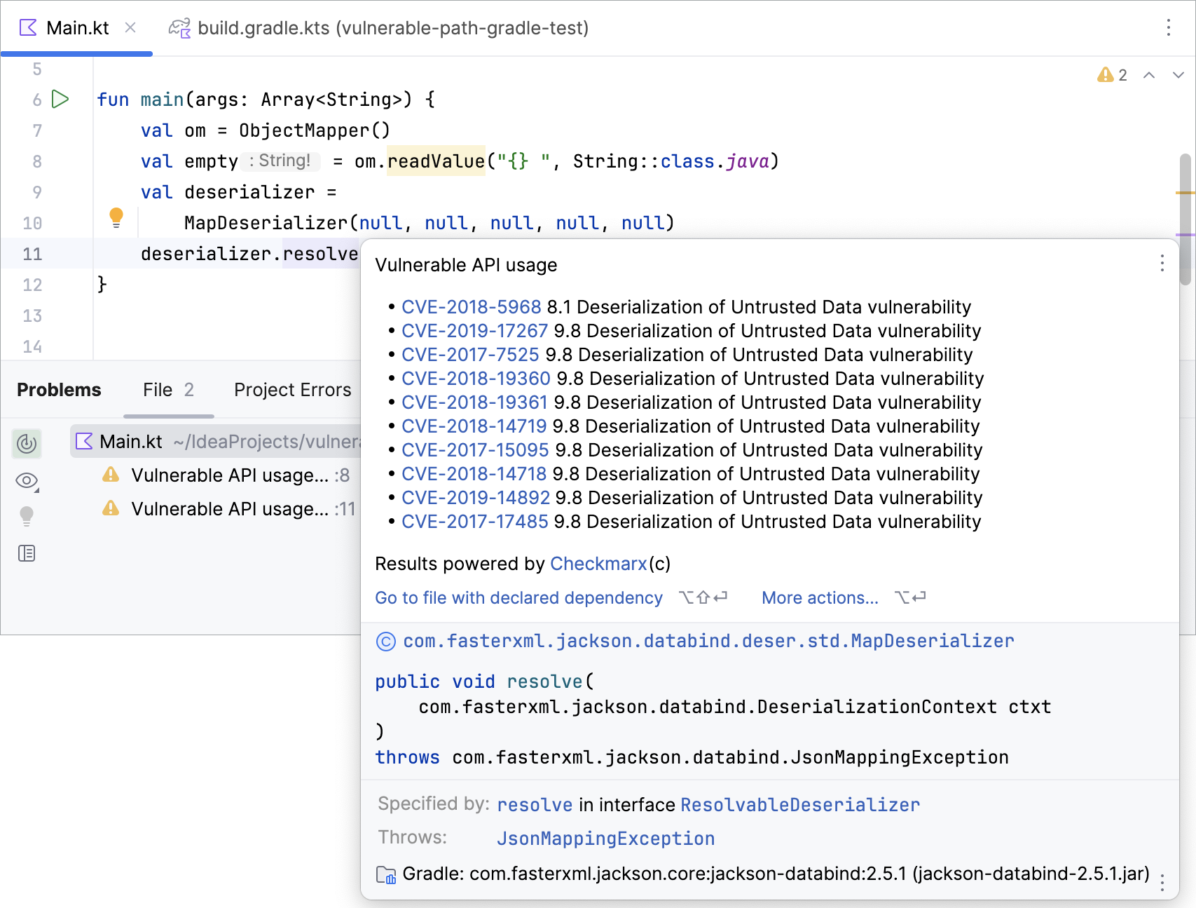Click deserializer.resolve on line 11

pos(249,254)
